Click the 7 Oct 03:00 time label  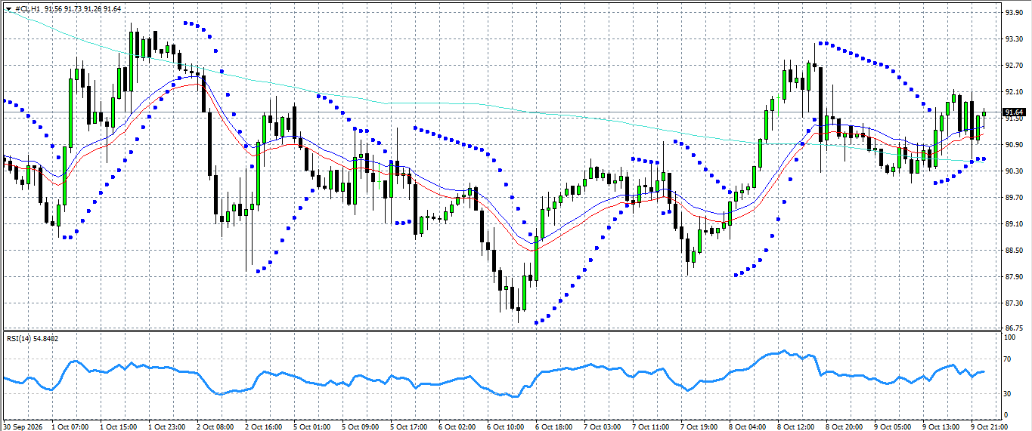[x=603, y=426]
